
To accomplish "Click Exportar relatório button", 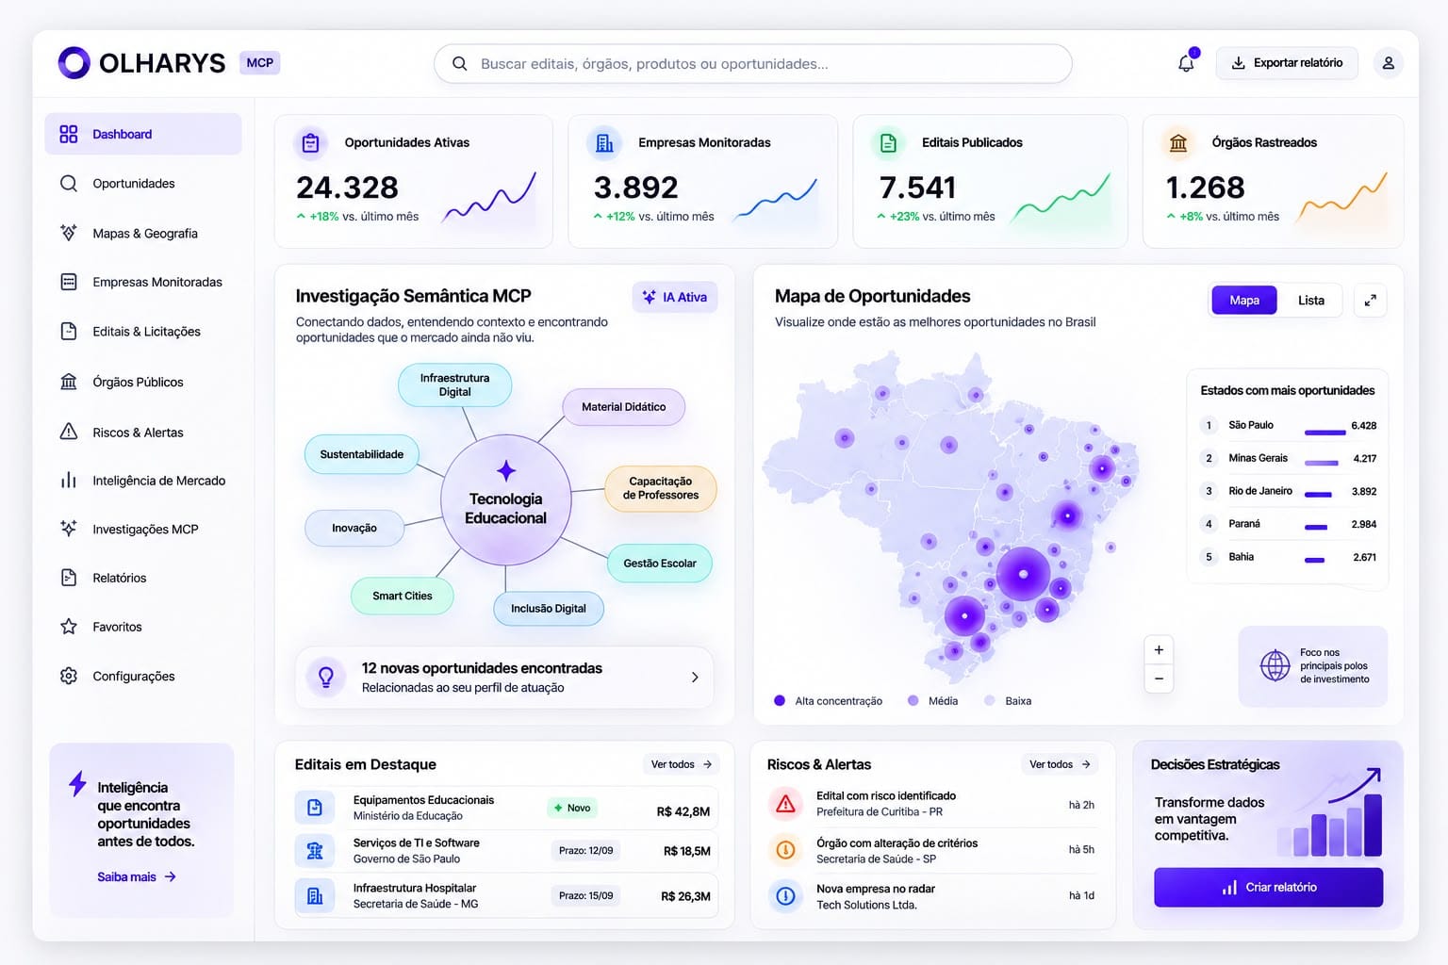I will pyautogui.click(x=1287, y=63).
